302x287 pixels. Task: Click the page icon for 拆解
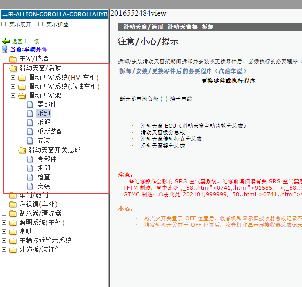30,122
